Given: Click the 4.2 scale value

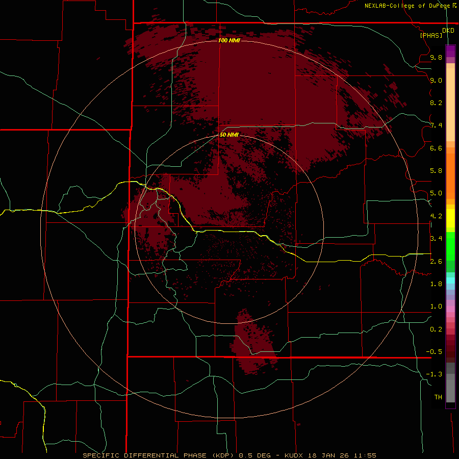Looking at the screenshot, I should click(436, 216).
